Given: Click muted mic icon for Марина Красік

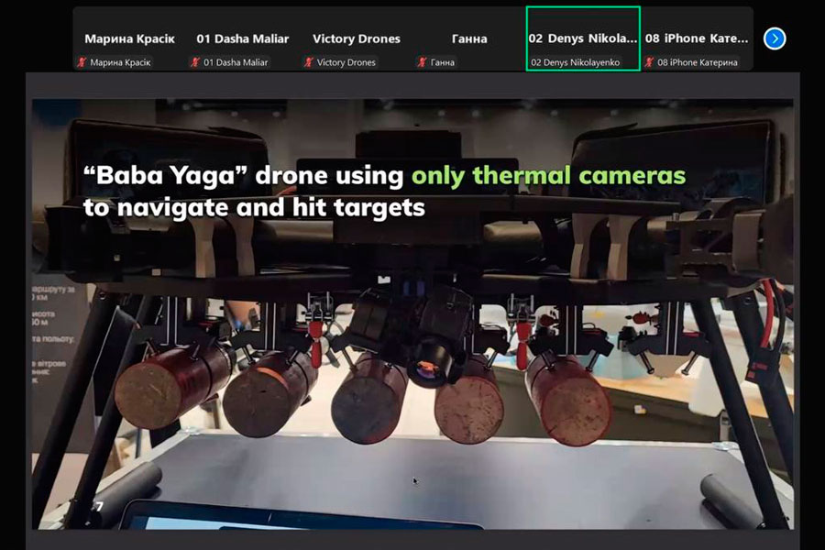Looking at the screenshot, I should pyautogui.click(x=82, y=62).
